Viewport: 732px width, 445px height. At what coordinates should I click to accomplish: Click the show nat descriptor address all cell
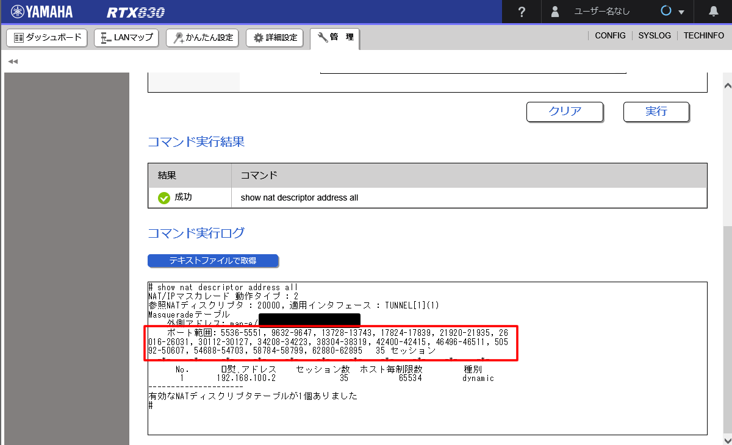point(469,198)
